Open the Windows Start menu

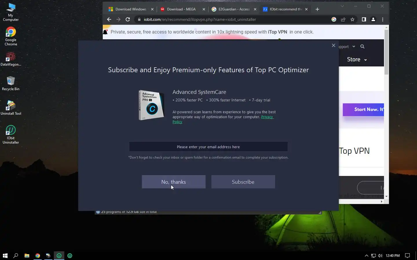pos(5,255)
